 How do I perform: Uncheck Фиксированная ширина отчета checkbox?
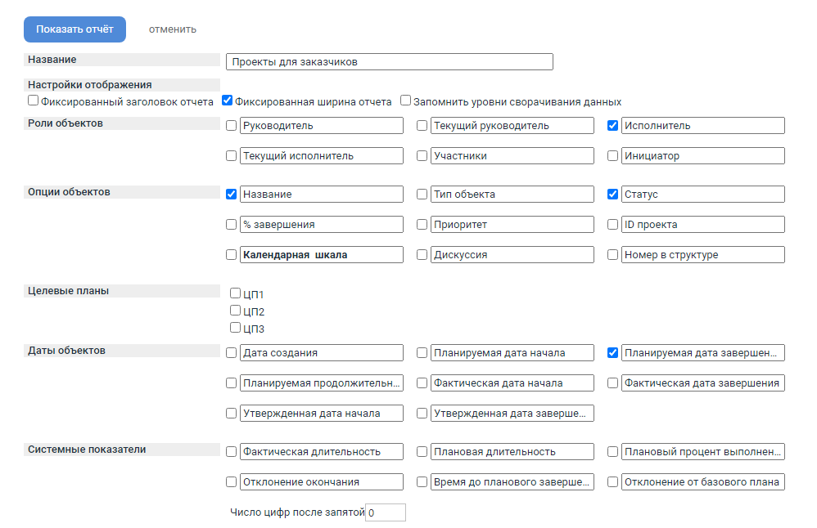228,101
